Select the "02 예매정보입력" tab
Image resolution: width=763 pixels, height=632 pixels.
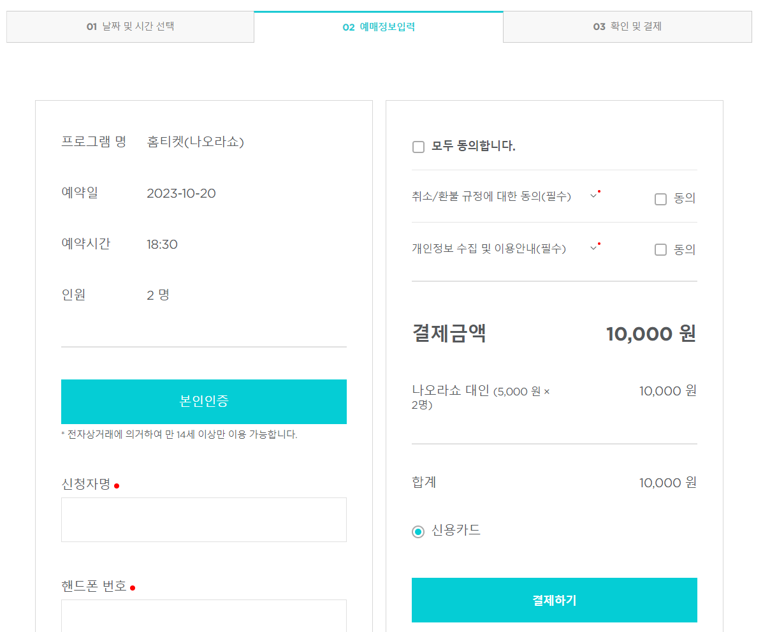click(x=379, y=26)
